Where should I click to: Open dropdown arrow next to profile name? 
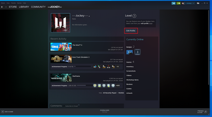pyautogui.click(x=89, y=16)
